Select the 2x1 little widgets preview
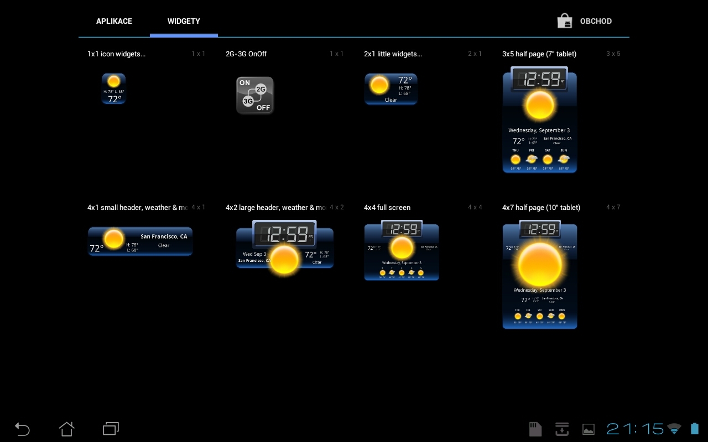This screenshot has height=442, width=708. tap(391, 88)
